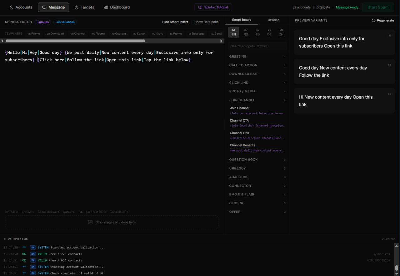Toggle Hide Smart Insert panel
The height and width of the screenshot is (276, 400).
pos(175,22)
